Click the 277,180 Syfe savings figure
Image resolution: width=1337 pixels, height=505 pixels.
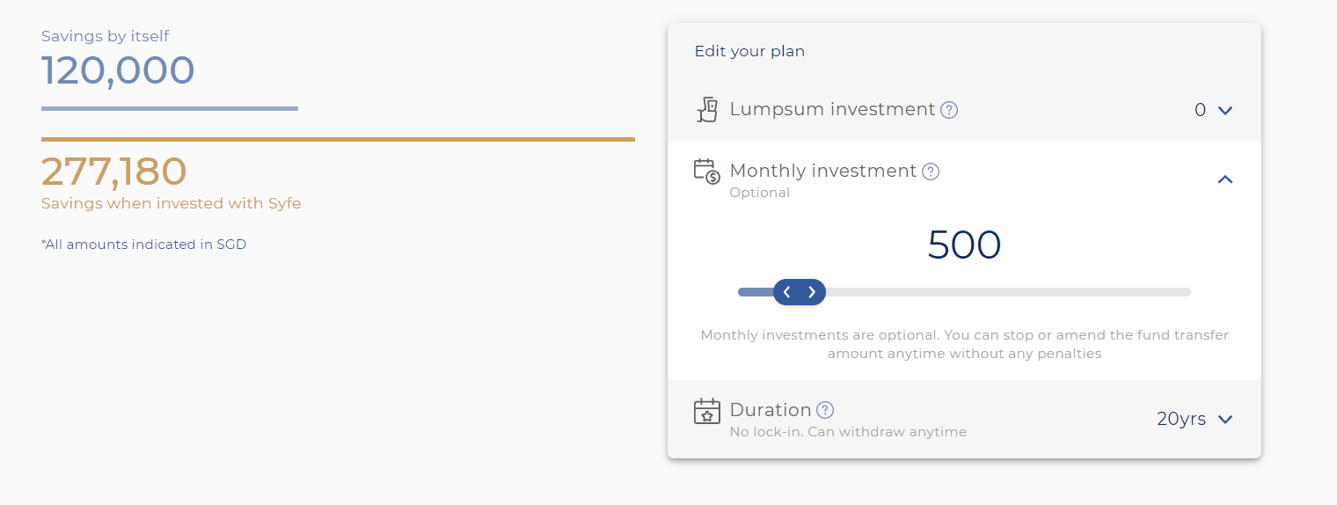click(x=114, y=172)
